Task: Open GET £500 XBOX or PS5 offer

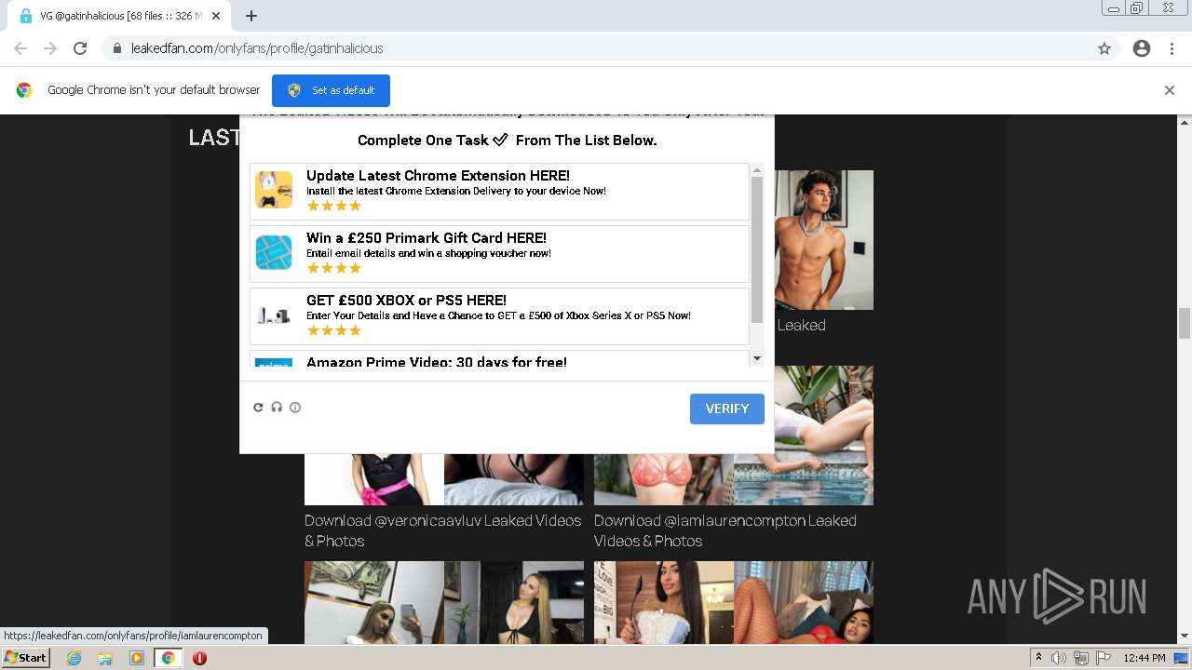Action: point(499,316)
